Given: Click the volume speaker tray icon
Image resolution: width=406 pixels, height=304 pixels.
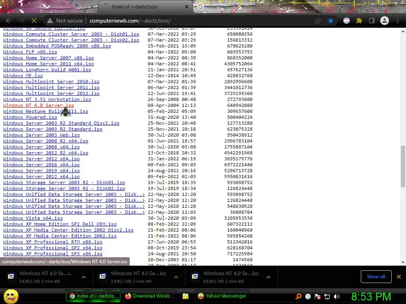Looking at the screenshot, I should (336, 296).
